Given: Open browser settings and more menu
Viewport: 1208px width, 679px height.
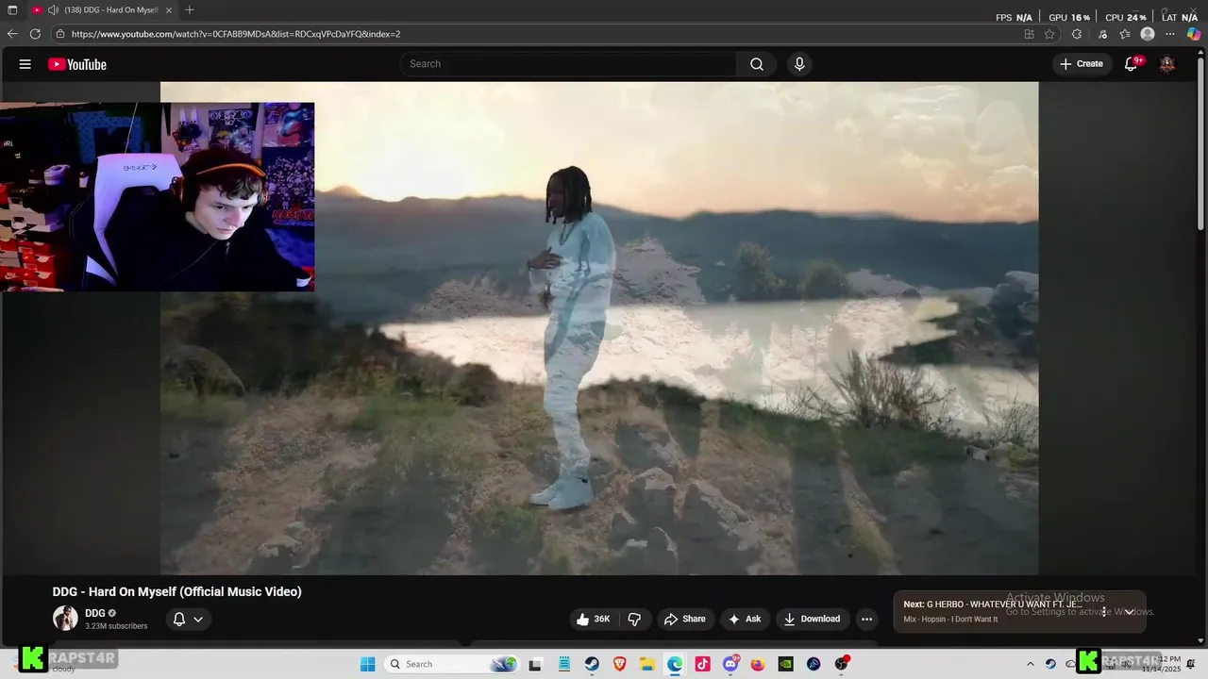Looking at the screenshot, I should [x=1170, y=34].
